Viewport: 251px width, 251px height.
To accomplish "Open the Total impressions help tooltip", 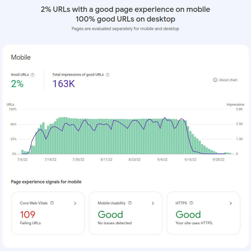I will [107, 74].
